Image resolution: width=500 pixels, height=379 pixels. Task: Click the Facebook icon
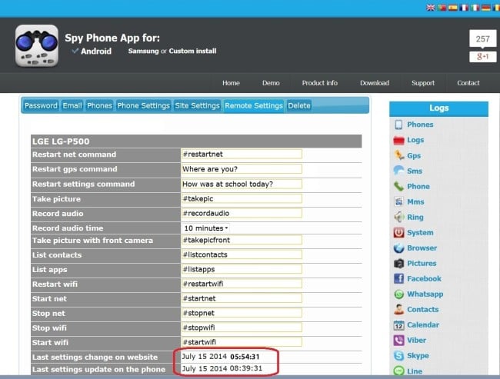(x=398, y=278)
